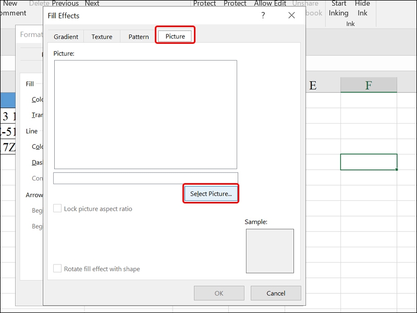Click Previous comment in the ribbon

point(65,4)
